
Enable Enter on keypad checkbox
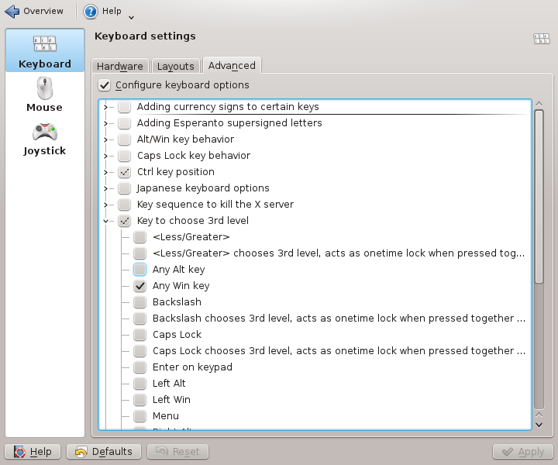tap(139, 367)
